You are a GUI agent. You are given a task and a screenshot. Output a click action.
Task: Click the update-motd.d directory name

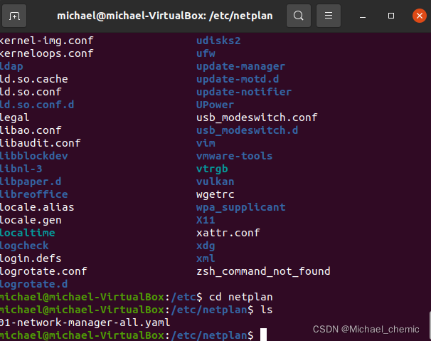point(238,79)
